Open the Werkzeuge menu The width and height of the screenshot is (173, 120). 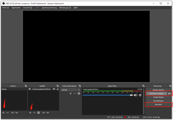[x=65, y=8]
